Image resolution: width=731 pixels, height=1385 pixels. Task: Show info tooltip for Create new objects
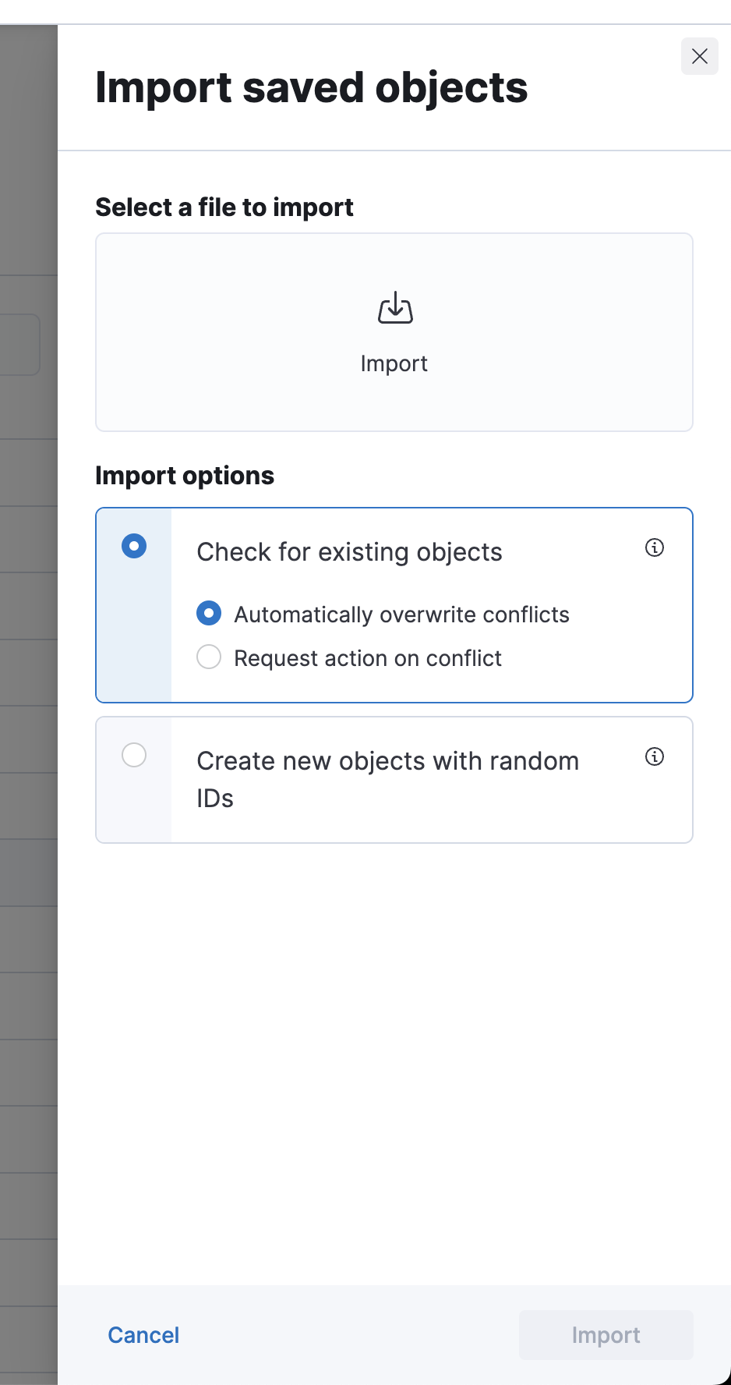[655, 756]
